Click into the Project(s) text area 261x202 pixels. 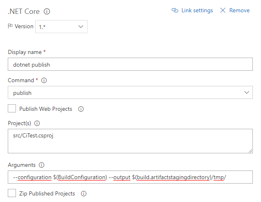[130, 141]
